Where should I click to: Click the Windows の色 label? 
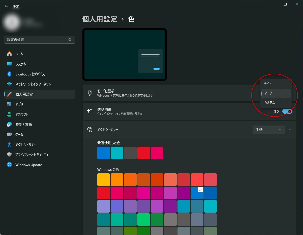pyautogui.click(x=108, y=170)
